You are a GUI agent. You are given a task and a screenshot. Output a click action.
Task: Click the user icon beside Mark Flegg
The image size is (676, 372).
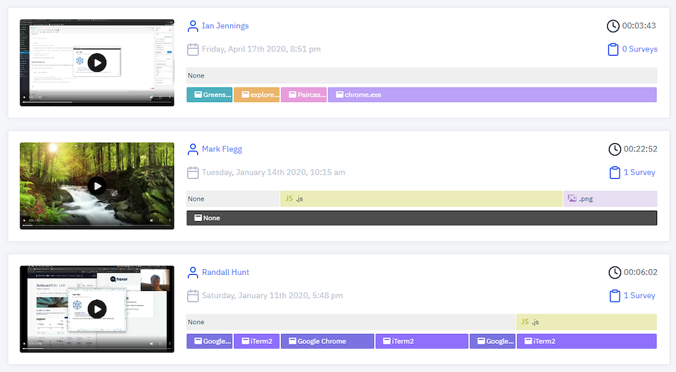193,149
